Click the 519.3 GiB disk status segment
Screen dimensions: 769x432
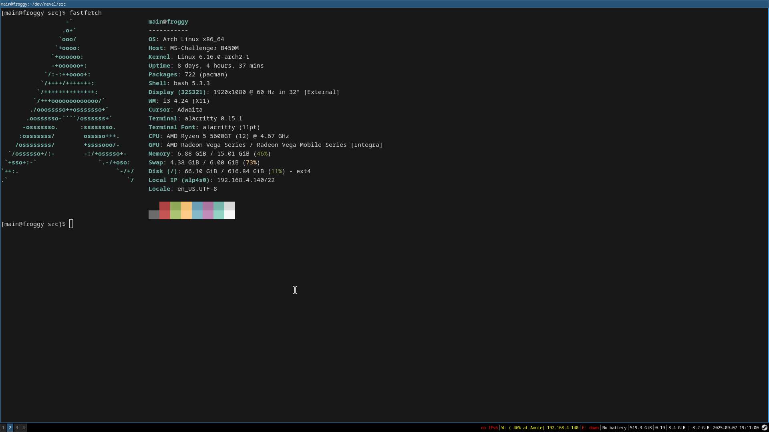pyautogui.click(x=640, y=428)
